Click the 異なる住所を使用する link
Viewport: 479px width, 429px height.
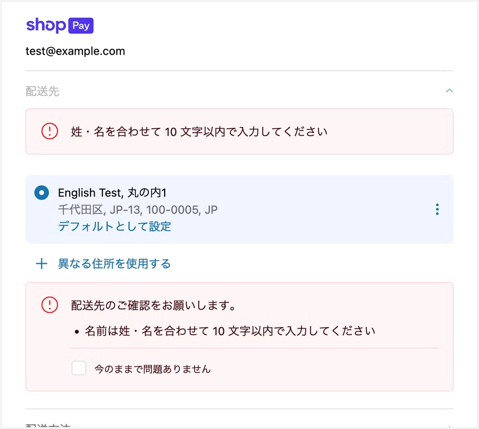point(114,264)
